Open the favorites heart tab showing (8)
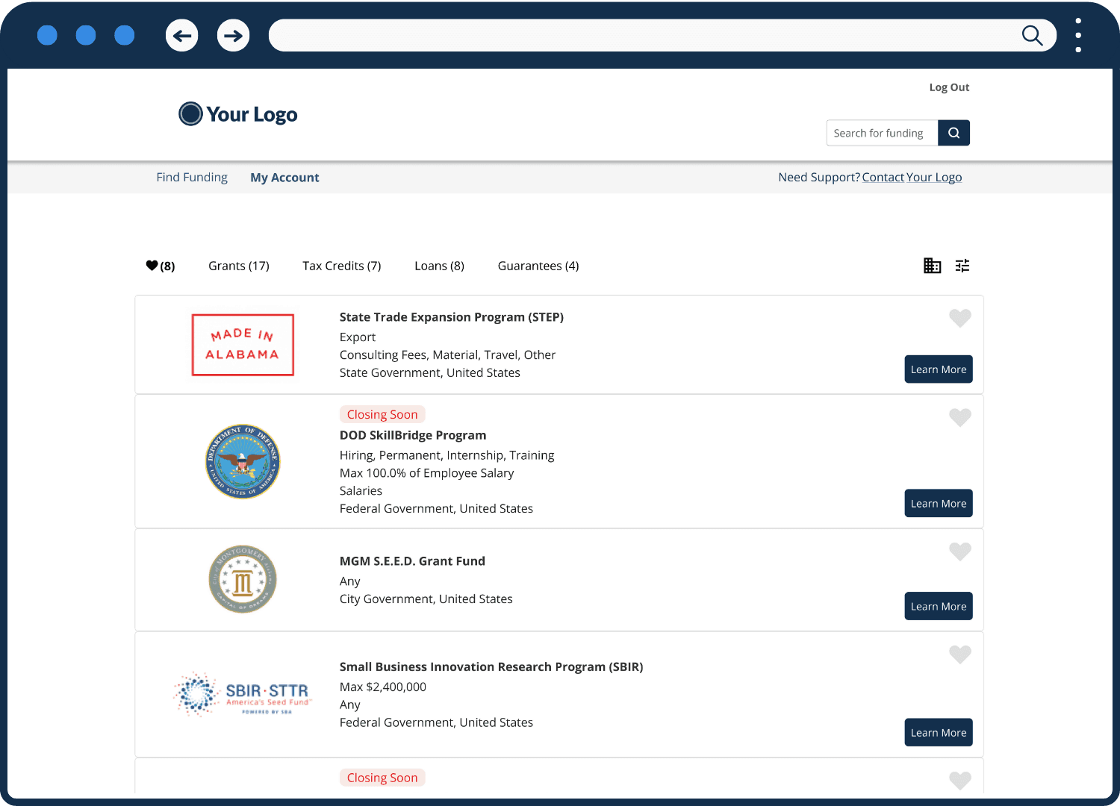Viewport: 1120px width, 806px height. click(x=159, y=265)
